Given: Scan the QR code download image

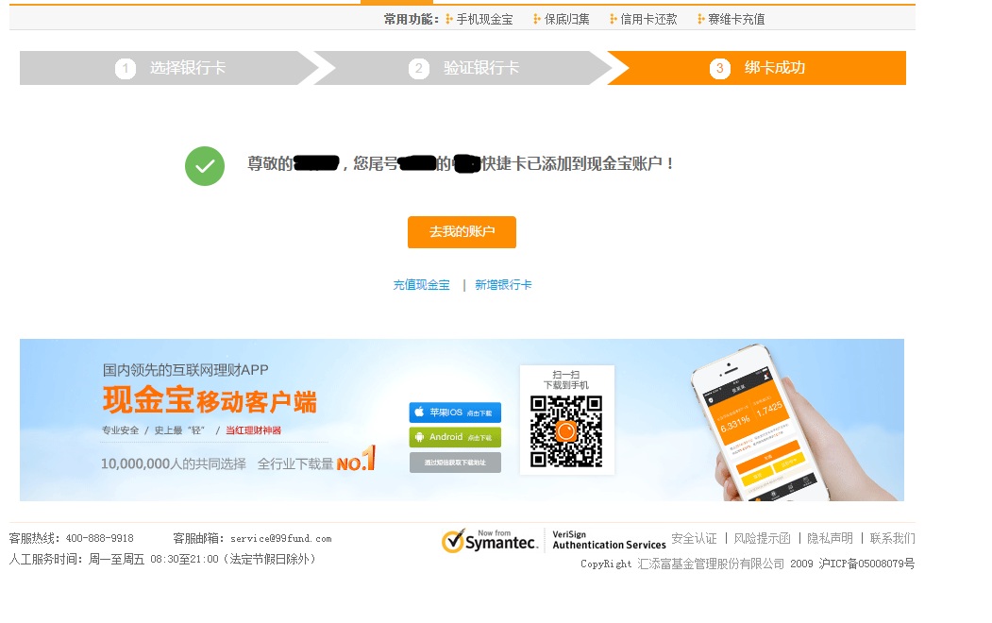Looking at the screenshot, I should [565, 431].
